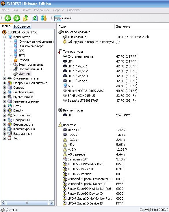169x212 pixels.
Task: Select the Тип датчика row
Action: (x=113, y=37)
